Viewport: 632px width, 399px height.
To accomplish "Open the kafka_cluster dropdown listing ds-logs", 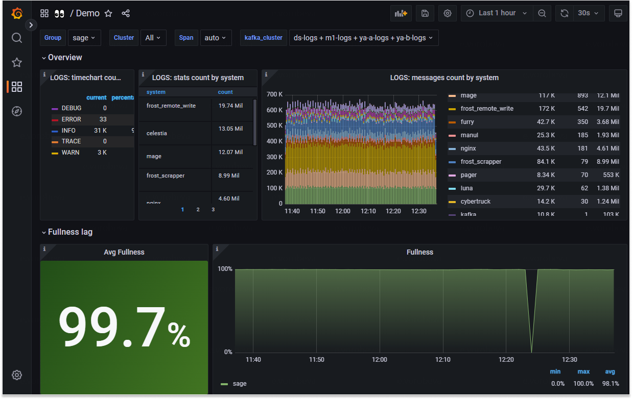I will point(363,38).
